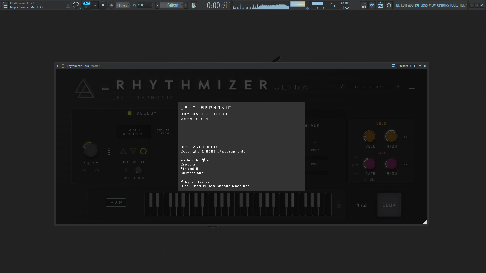This screenshot has width=486, height=273.
Task: Open the playlist view icon
Action: coord(363,5)
